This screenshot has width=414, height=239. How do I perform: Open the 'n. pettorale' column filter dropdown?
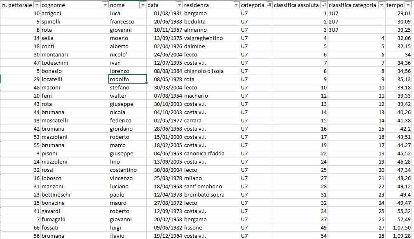pyautogui.click(x=36, y=5)
